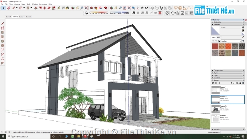Viewport: 247px width, 139px height.
Task: Open the Camera menu
Action: (17, 4)
